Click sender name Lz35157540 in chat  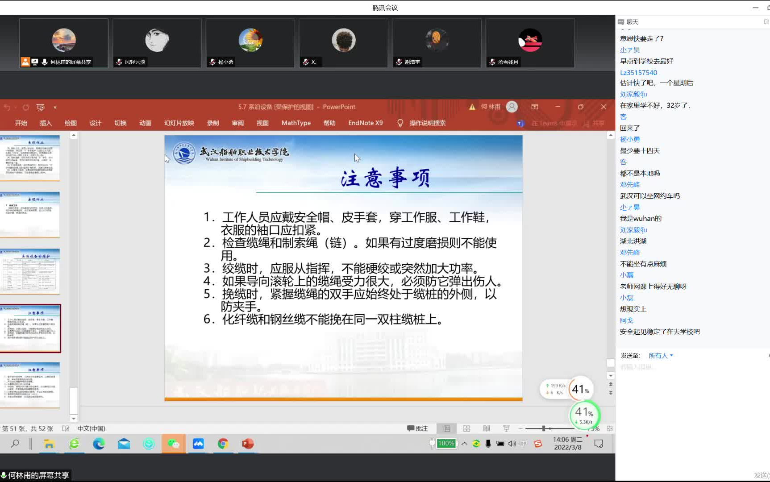pyautogui.click(x=638, y=72)
